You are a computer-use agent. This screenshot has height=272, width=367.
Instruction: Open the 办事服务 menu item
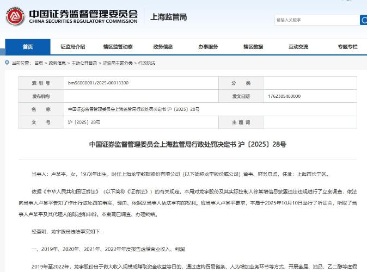pos(208,47)
